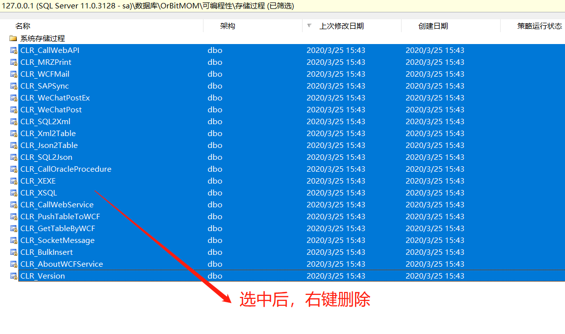Select the CLR_SocketMessage row

coord(57,240)
